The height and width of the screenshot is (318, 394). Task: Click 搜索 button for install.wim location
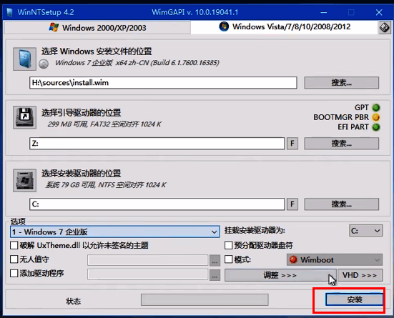[x=342, y=83]
